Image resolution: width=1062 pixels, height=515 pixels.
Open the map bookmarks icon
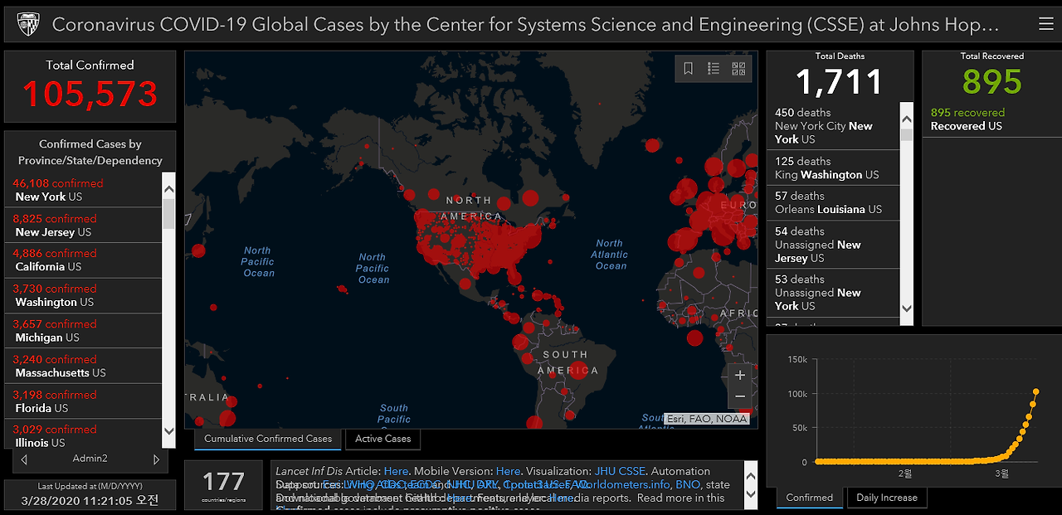(x=689, y=69)
